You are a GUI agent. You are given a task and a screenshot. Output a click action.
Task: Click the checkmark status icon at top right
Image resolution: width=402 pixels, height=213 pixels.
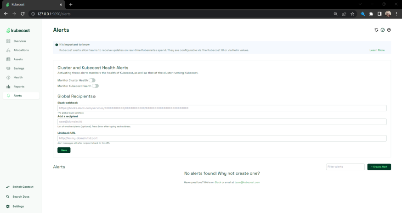[383, 30]
